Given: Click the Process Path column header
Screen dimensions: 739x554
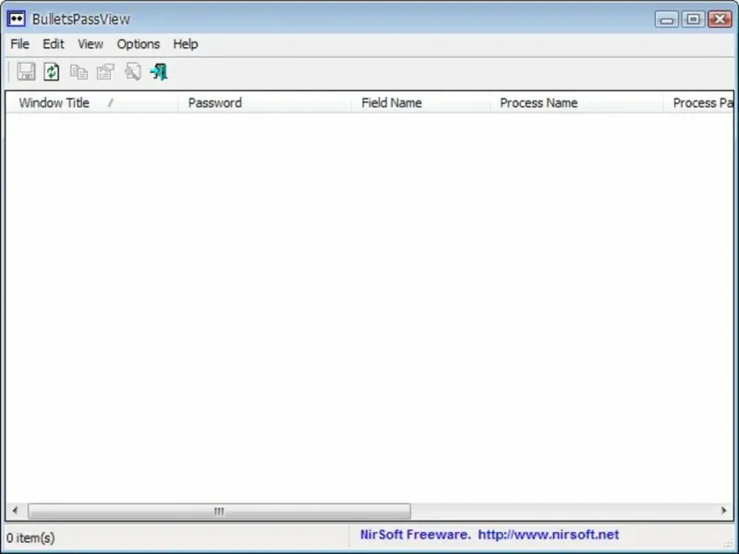Looking at the screenshot, I should [698, 102].
